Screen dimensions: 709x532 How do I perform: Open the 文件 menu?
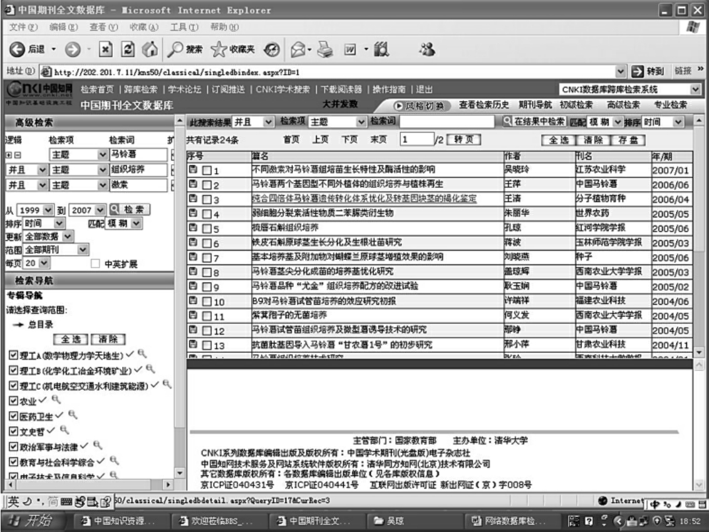pos(24,27)
